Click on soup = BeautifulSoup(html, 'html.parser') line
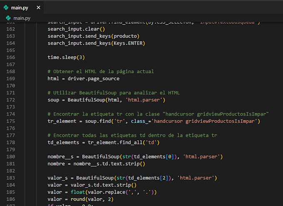Screen dimensions: 283x206 (106, 100)
